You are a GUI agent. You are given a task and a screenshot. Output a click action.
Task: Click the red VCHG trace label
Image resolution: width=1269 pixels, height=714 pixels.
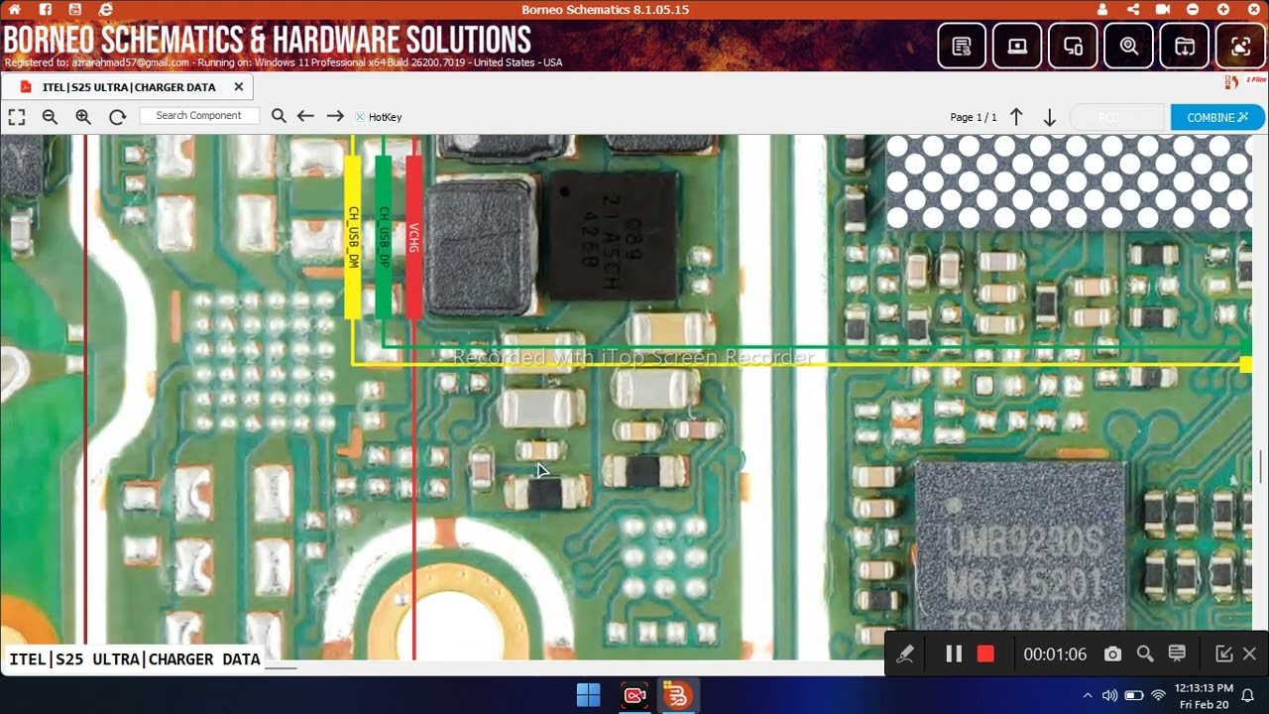click(x=413, y=237)
